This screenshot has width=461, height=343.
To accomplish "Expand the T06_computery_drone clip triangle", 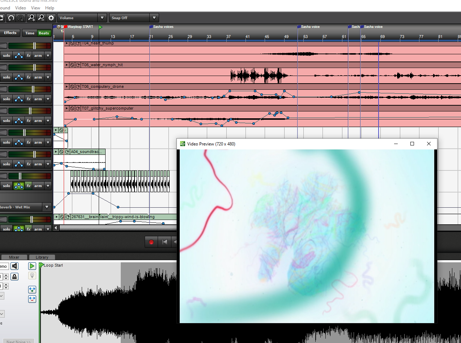I will [67, 87].
